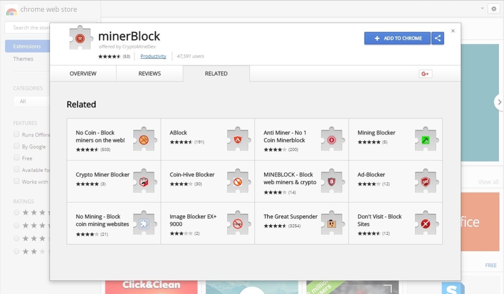Open settings gear in top right corner
Screen dimensions: 504x294
pos(494,9)
